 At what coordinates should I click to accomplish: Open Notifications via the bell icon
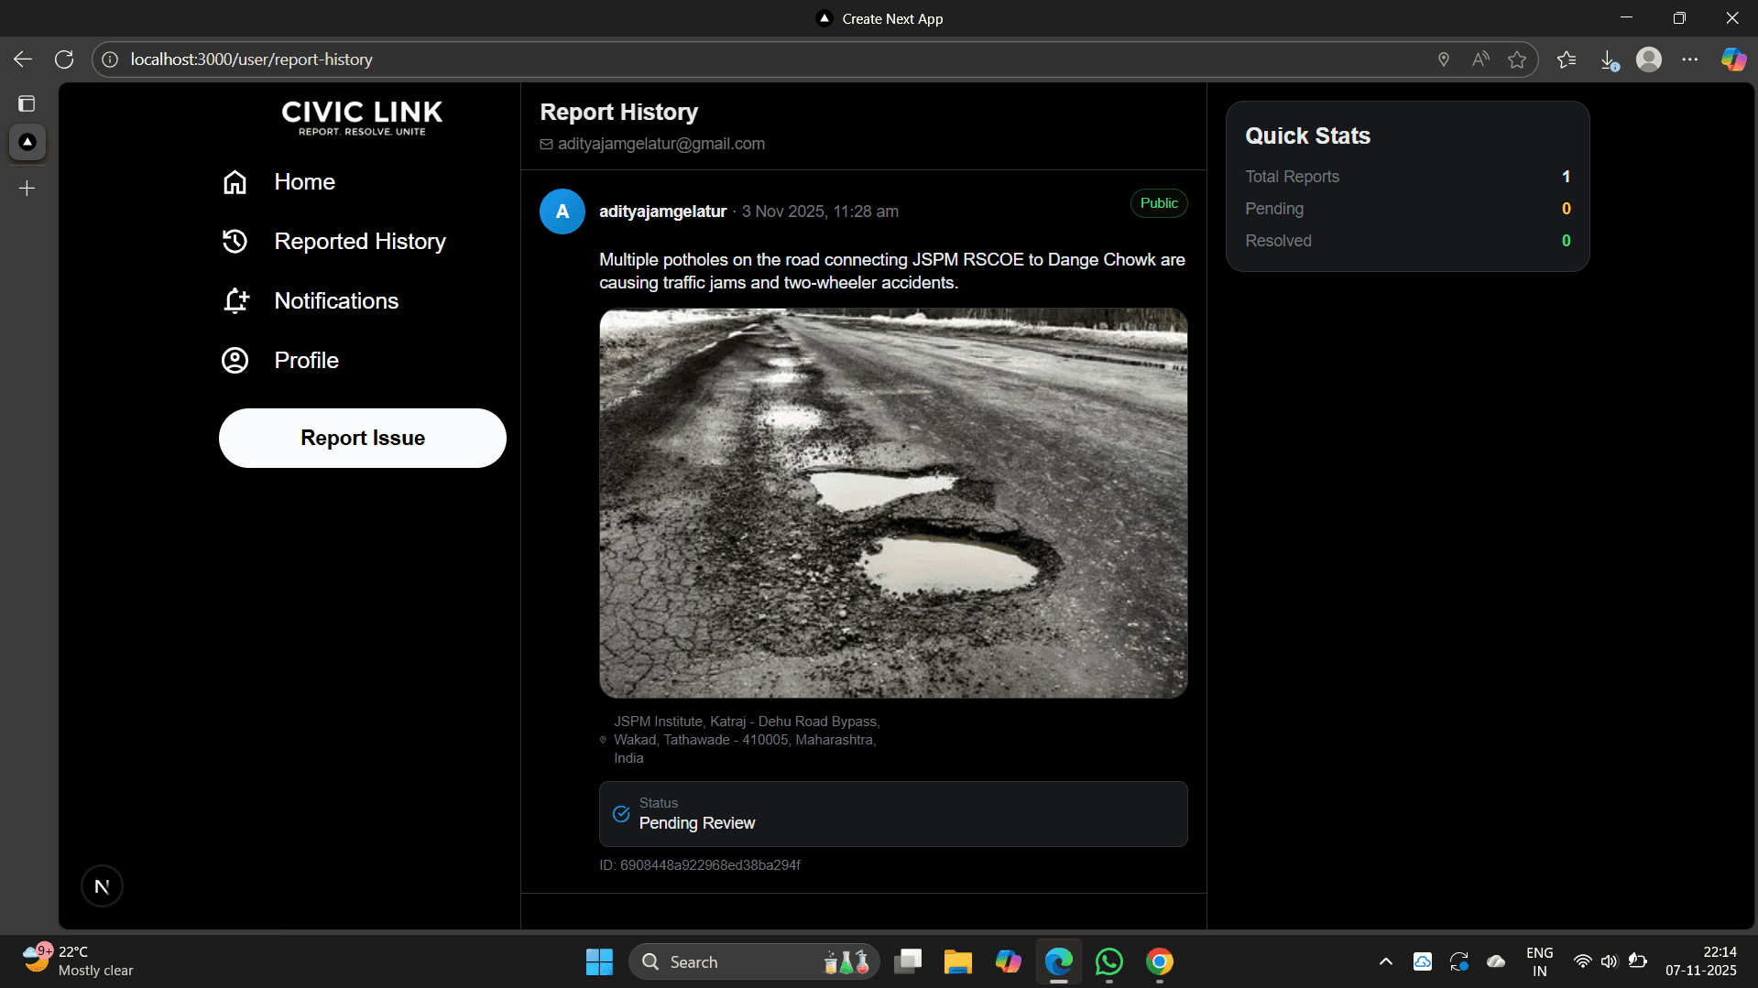235,300
